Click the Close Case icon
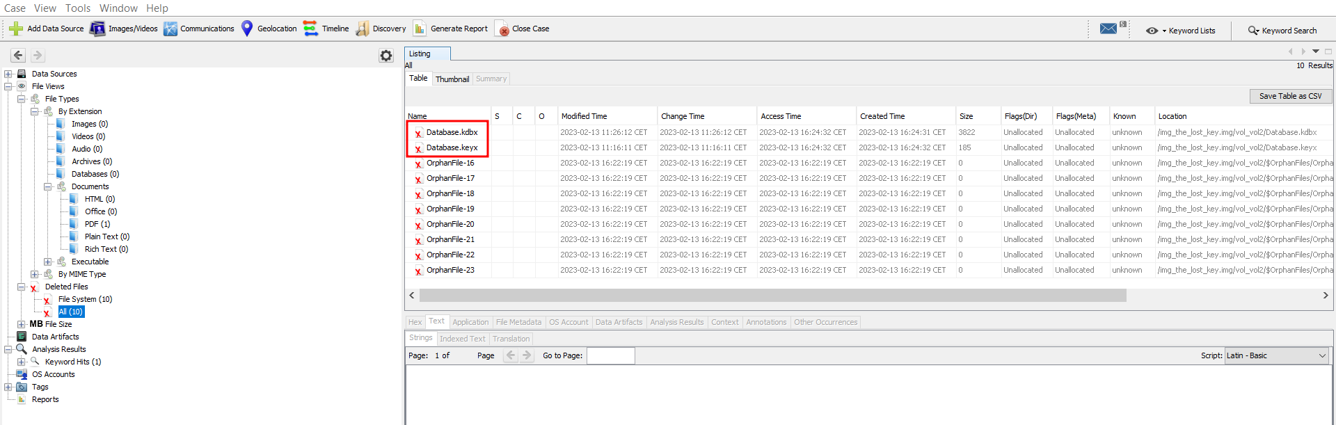1336x425 pixels. tap(502, 29)
